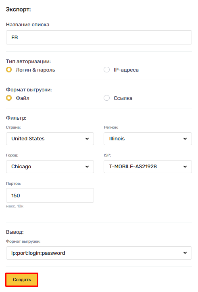The width and height of the screenshot is (198, 292).
Task: Click the chevron beside Illinois region
Action: point(185,139)
